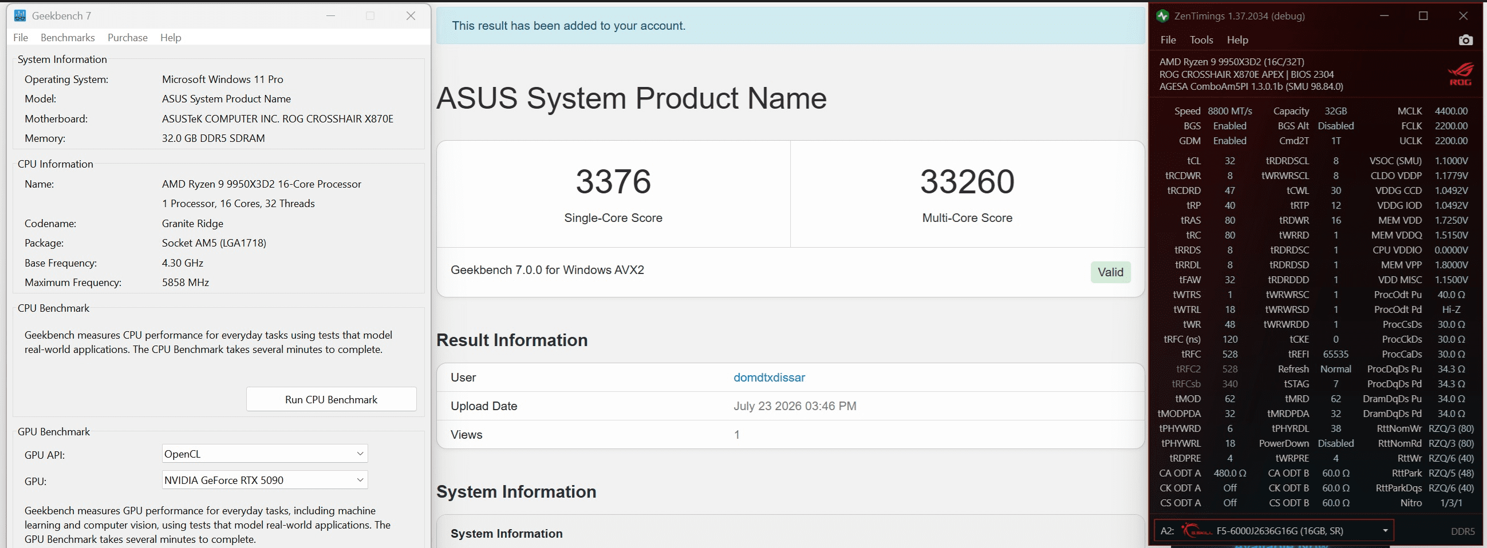1487x548 pixels.
Task: Open the Help menu in ZenTimings
Action: (1237, 40)
